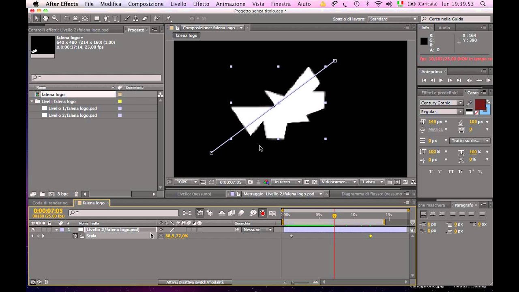Image resolution: width=519 pixels, height=292 pixels.
Task: Select the Eraser tool
Action: (x=145, y=19)
